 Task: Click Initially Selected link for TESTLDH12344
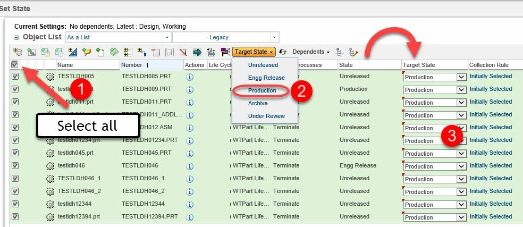tap(491, 204)
